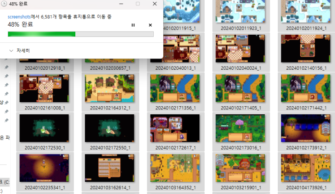Viewport: 335px width, 194px height.
Task: Select thumbnail 20240102040024_1
Action: (x=240, y=49)
